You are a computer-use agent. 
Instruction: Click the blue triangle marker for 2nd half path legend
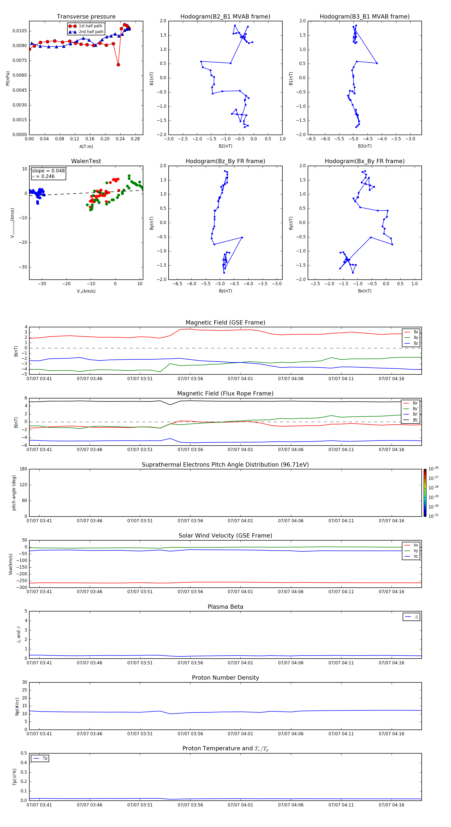(73, 32)
